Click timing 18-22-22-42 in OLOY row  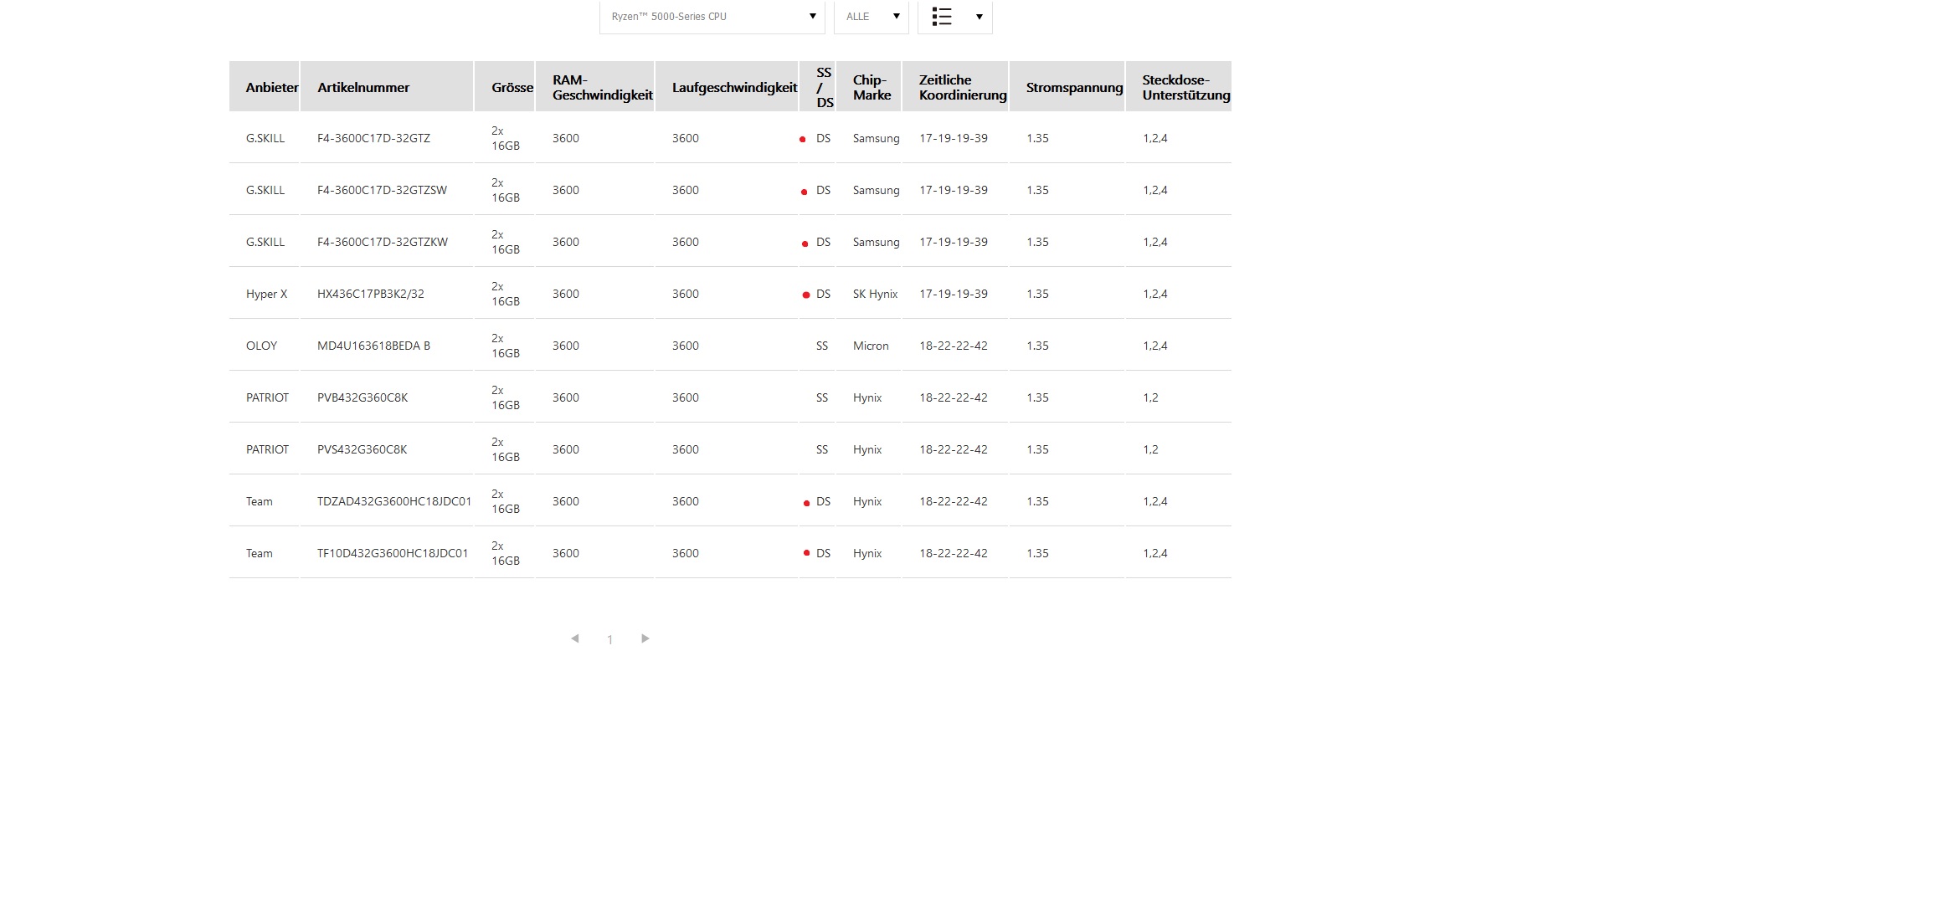[x=954, y=346]
